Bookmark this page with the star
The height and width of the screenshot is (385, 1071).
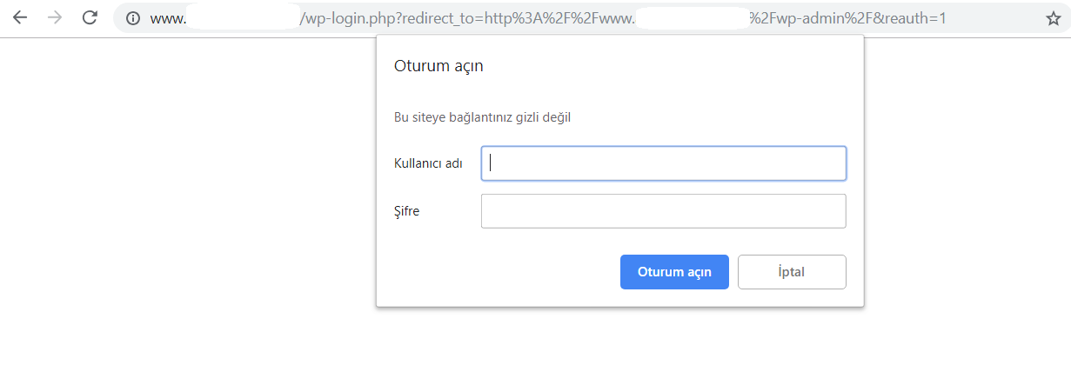click(1054, 18)
